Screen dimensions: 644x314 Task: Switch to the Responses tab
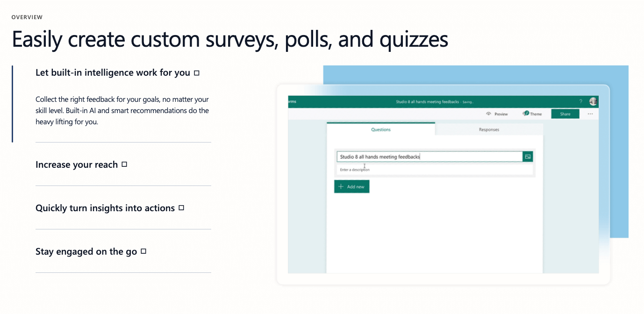point(488,129)
